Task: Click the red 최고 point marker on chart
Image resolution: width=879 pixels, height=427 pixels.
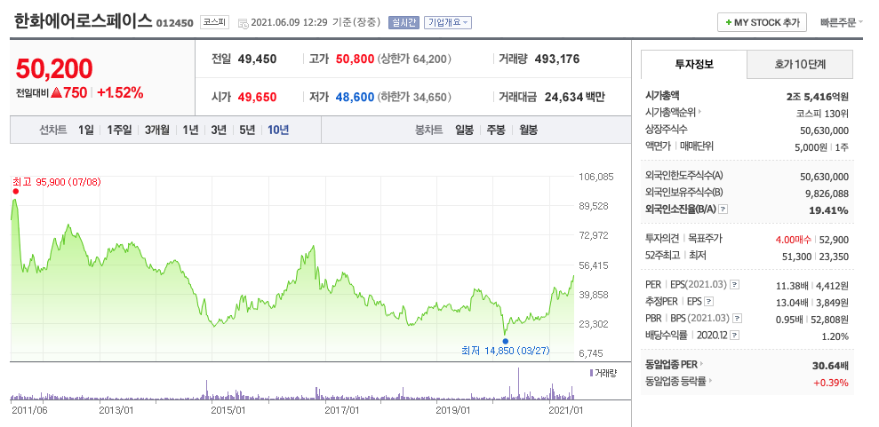Action: click(15, 192)
